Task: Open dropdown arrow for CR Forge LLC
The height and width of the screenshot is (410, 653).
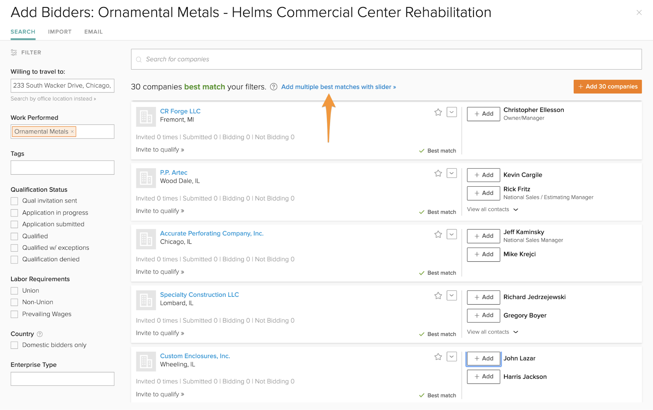Action: coord(452,112)
